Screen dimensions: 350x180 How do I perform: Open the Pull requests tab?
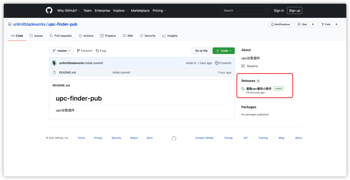coord(61,36)
